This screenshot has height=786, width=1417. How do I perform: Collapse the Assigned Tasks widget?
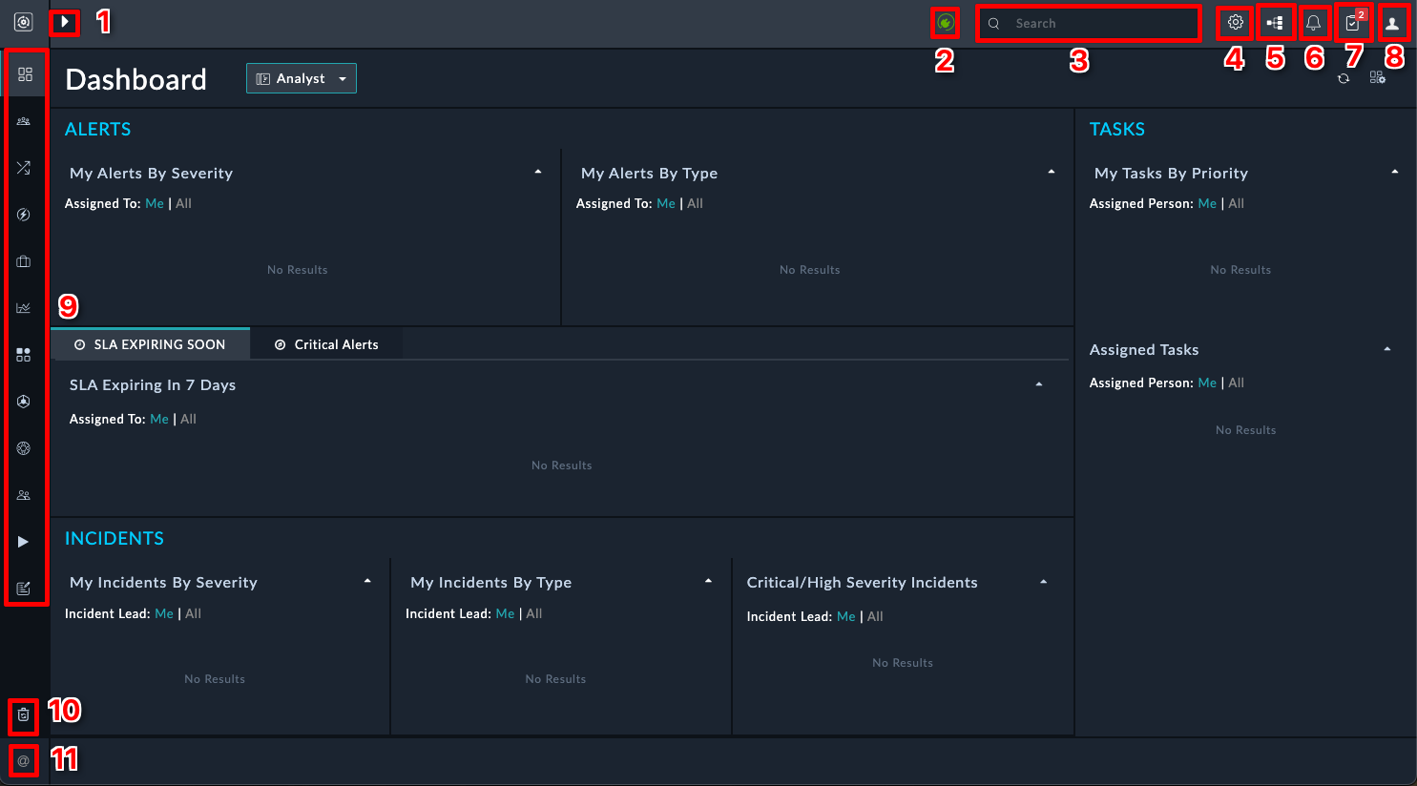coord(1387,349)
